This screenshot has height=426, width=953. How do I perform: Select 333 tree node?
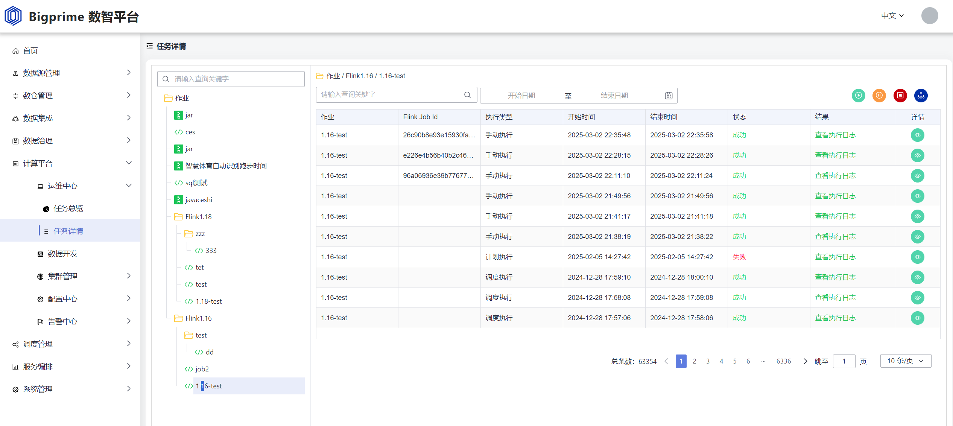click(211, 251)
